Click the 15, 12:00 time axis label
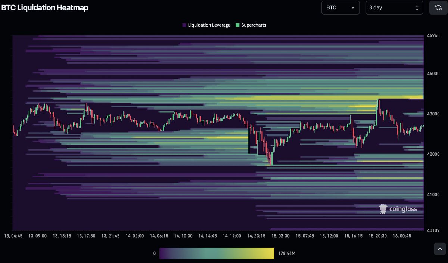 click(329, 236)
